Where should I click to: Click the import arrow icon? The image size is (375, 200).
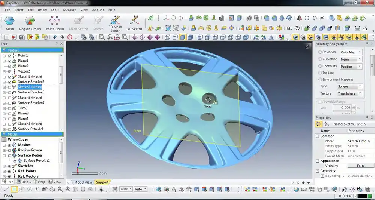(14, 37)
